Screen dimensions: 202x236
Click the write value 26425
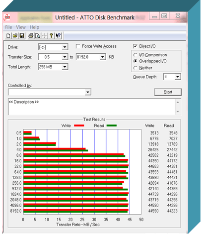[x=153, y=150]
